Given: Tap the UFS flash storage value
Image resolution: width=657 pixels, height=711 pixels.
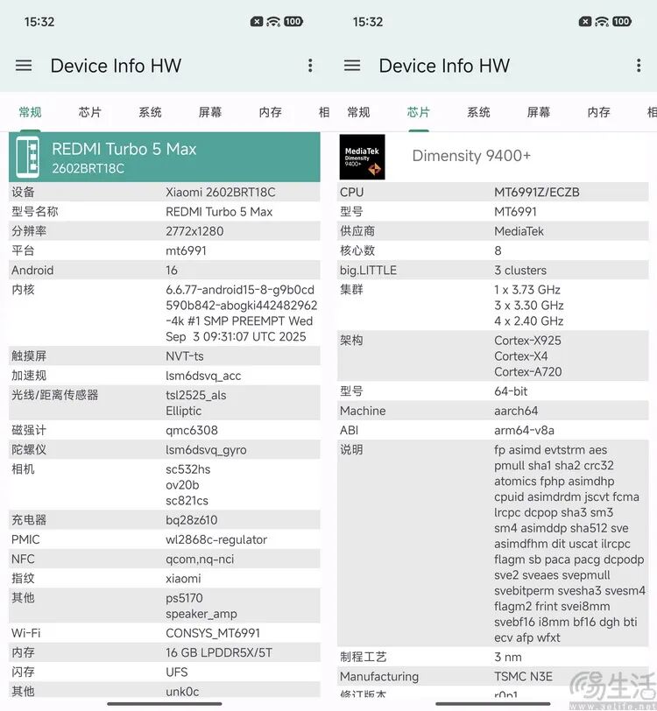Looking at the screenshot, I should [x=177, y=672].
